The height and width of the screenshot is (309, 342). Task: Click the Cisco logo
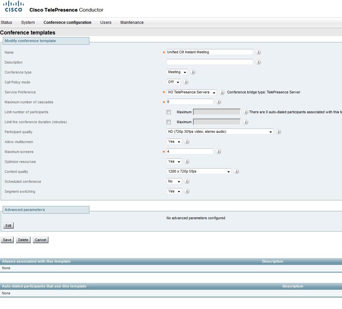pos(14,7)
